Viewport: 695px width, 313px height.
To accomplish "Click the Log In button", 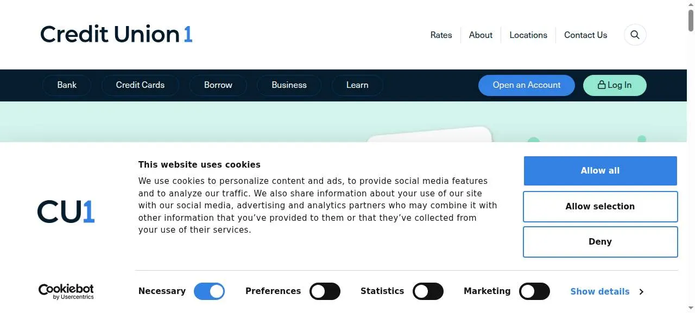I will pyautogui.click(x=615, y=85).
